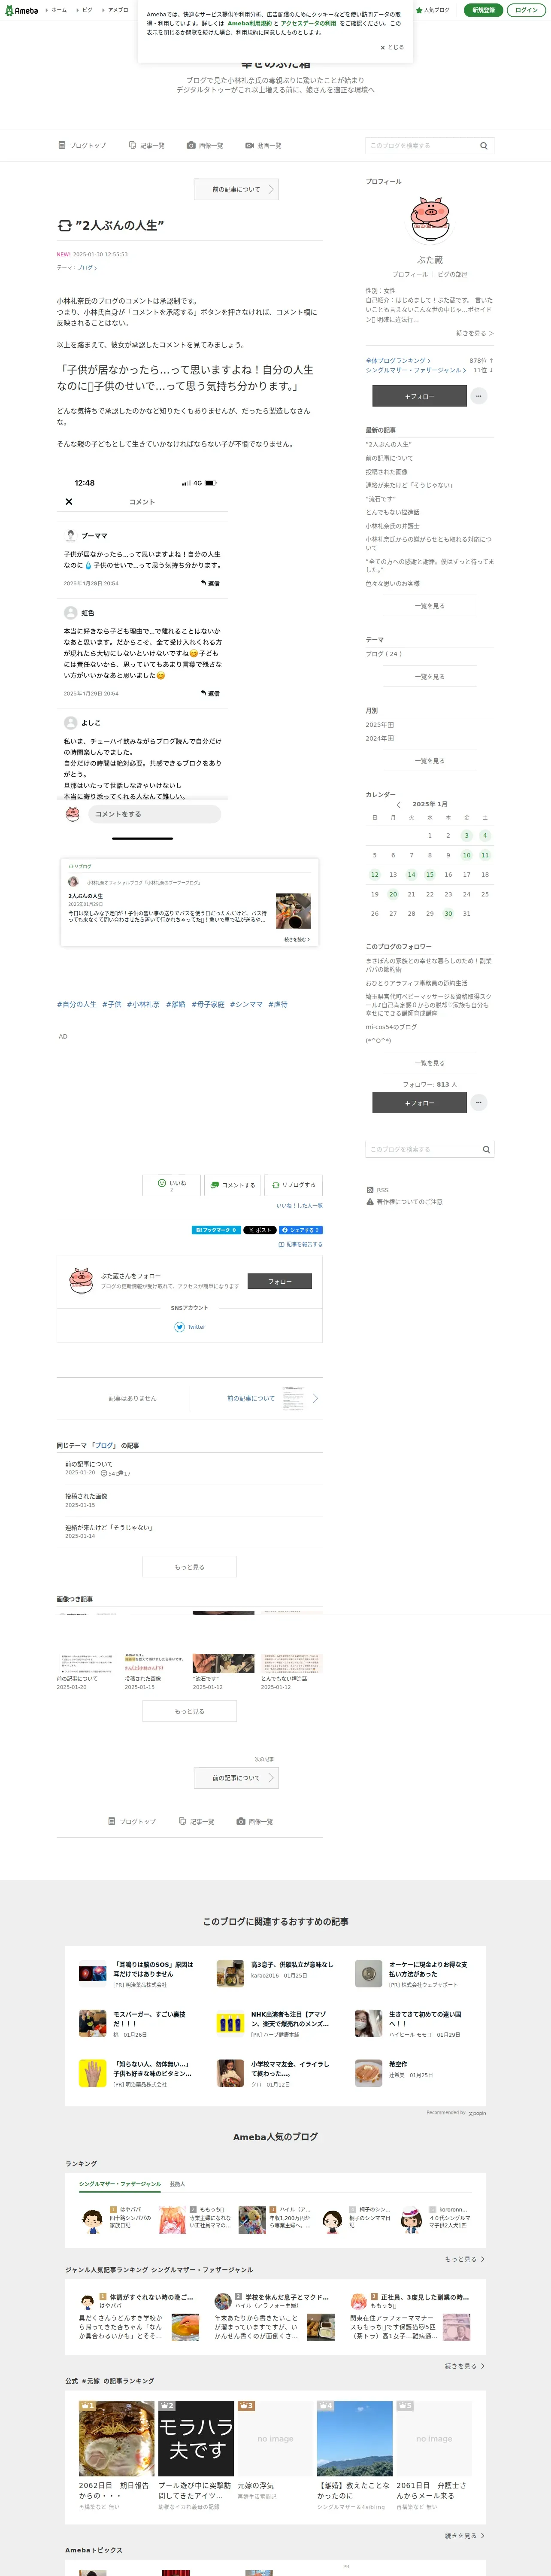Open 動画一覧 video tab
The height and width of the screenshot is (2576, 551).
(263, 146)
